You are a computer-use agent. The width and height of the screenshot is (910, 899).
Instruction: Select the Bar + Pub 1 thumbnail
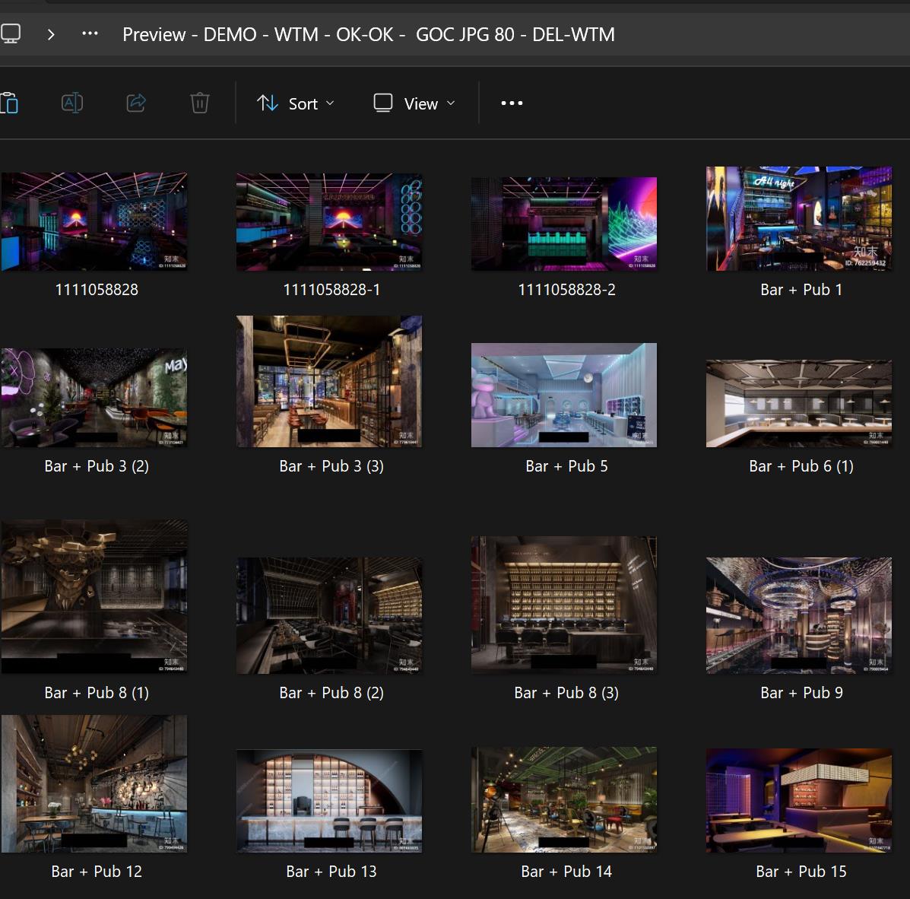[799, 218]
